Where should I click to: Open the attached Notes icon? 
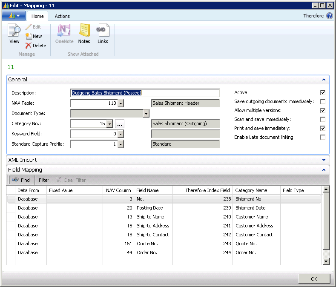pyautogui.click(x=84, y=32)
